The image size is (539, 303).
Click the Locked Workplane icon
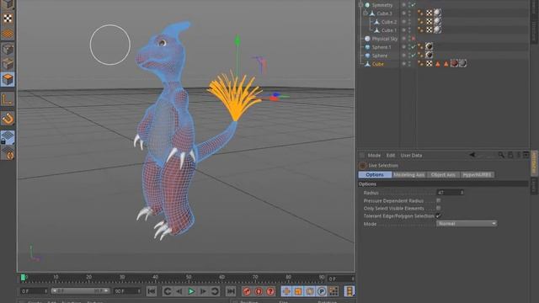click(8, 137)
